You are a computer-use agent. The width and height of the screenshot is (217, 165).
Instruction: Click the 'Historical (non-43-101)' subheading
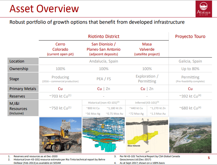pyautogui.click(x=104, y=102)
